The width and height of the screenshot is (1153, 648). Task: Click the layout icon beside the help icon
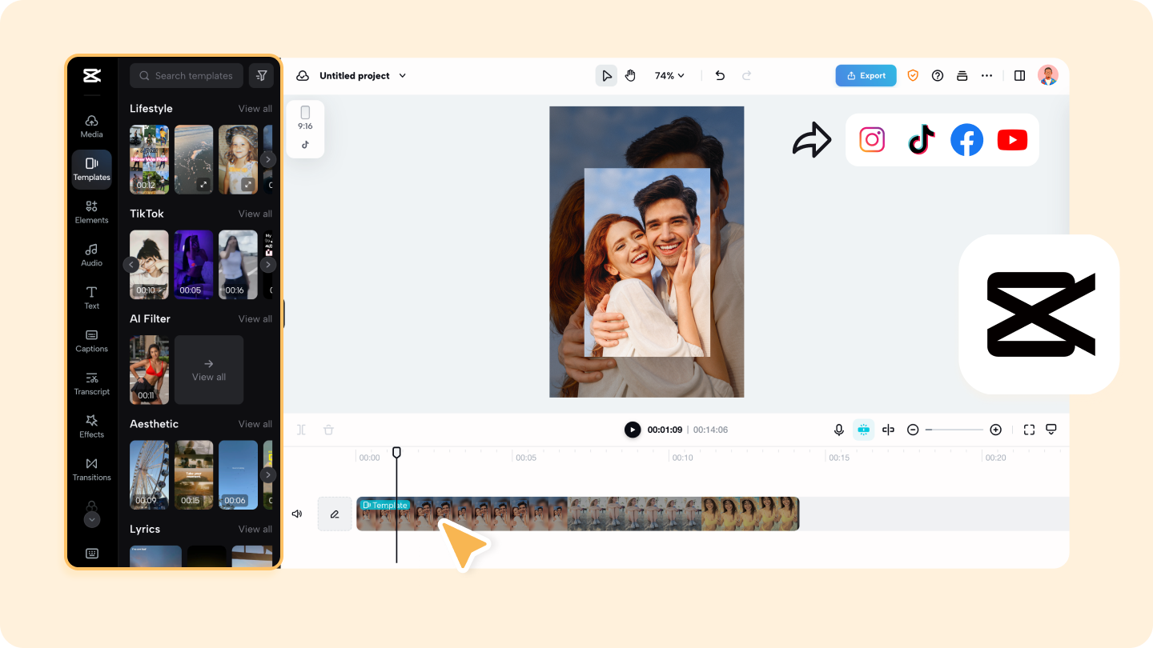962,76
